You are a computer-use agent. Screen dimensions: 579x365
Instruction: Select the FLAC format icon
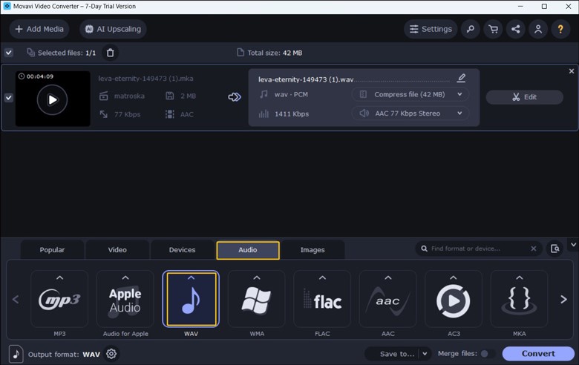tap(322, 300)
